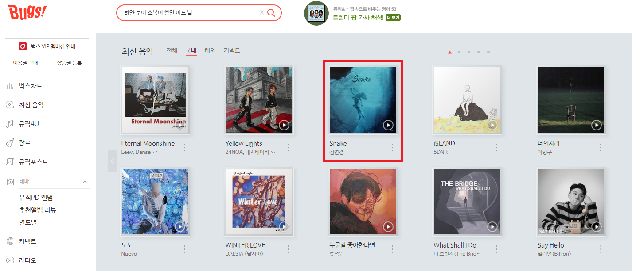Open more options for Say Hello
632x271 pixels.
pos(601,249)
